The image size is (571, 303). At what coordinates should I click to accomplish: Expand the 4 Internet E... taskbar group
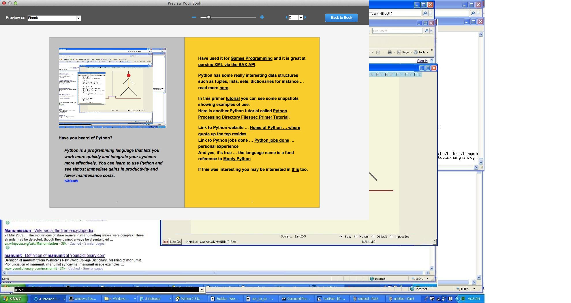[64, 299]
